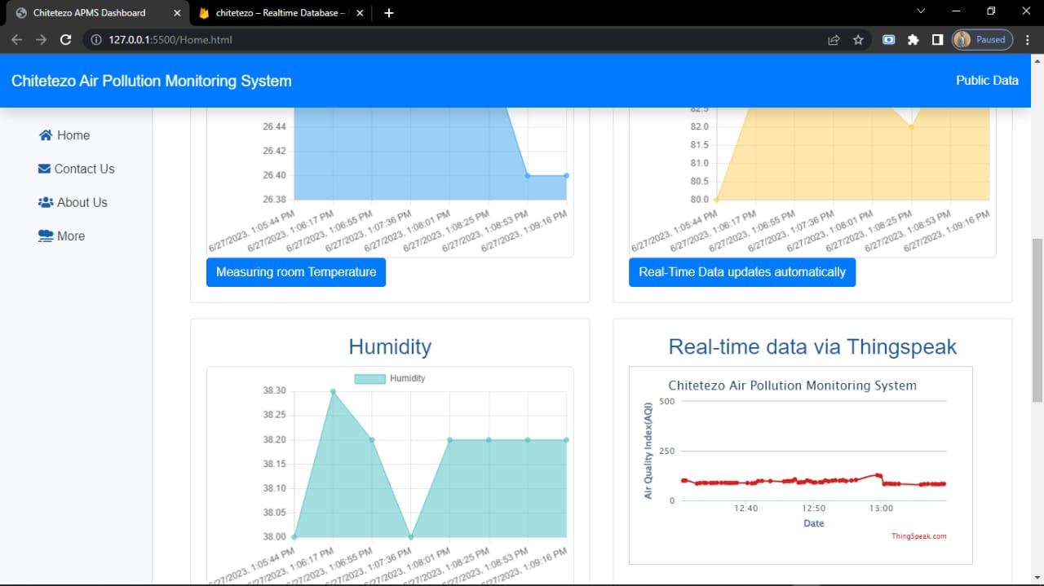Go forward using the browser forward arrow
Viewport: 1044px width, 586px height.
pyautogui.click(x=42, y=39)
